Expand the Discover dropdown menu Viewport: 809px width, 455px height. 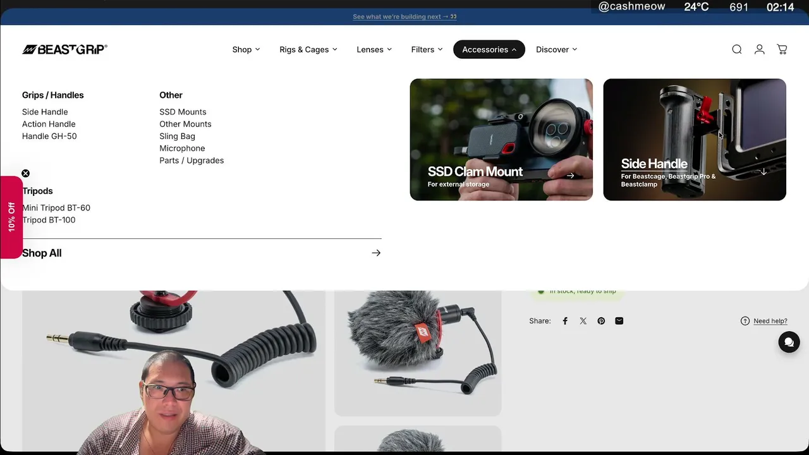pyautogui.click(x=556, y=49)
